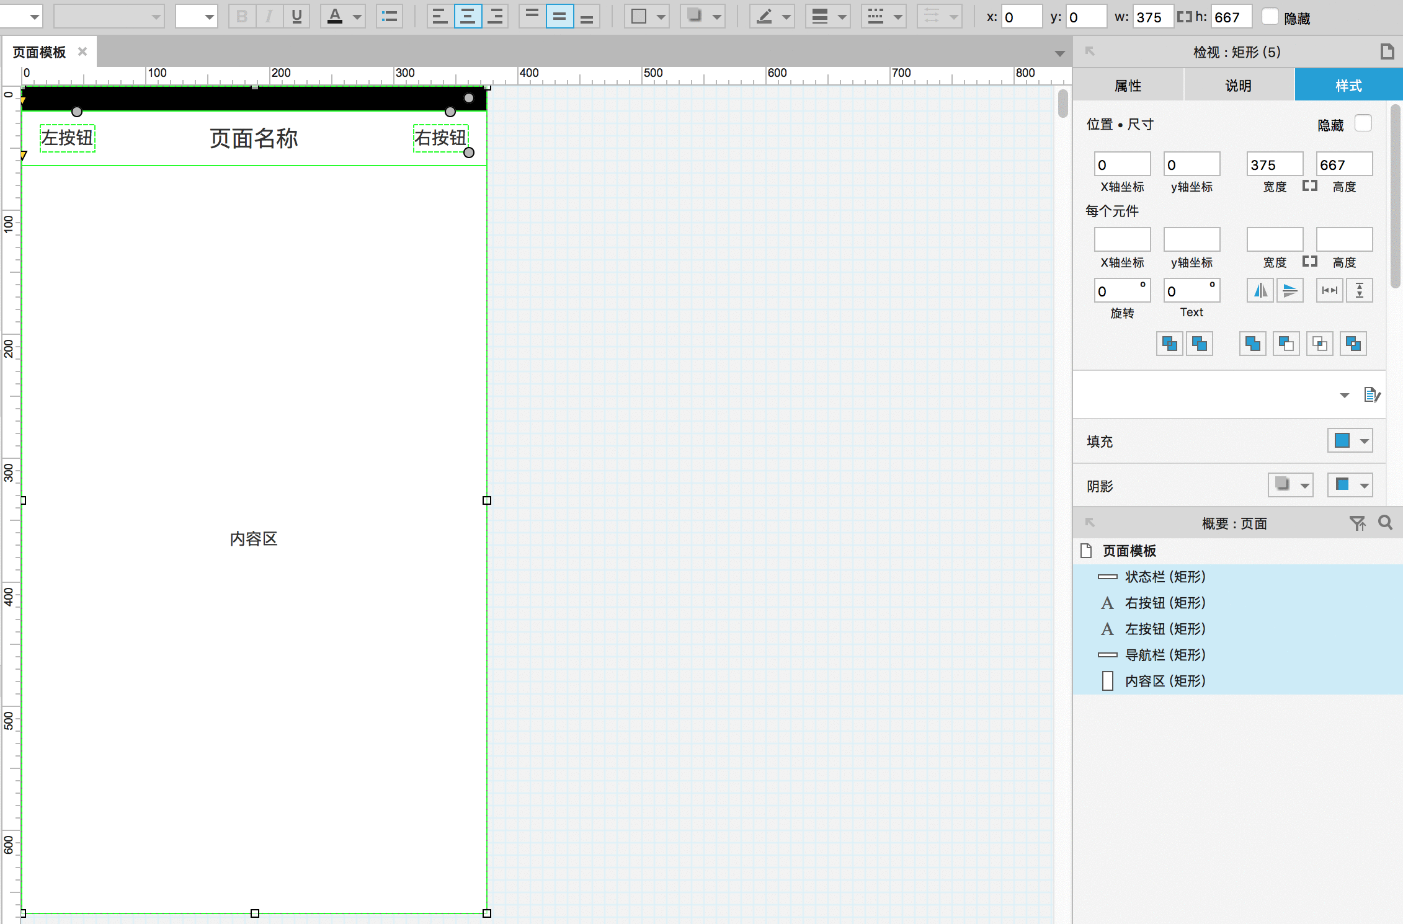Select the 页面模板 canvas tab
The width and height of the screenshot is (1403, 924).
[40, 52]
